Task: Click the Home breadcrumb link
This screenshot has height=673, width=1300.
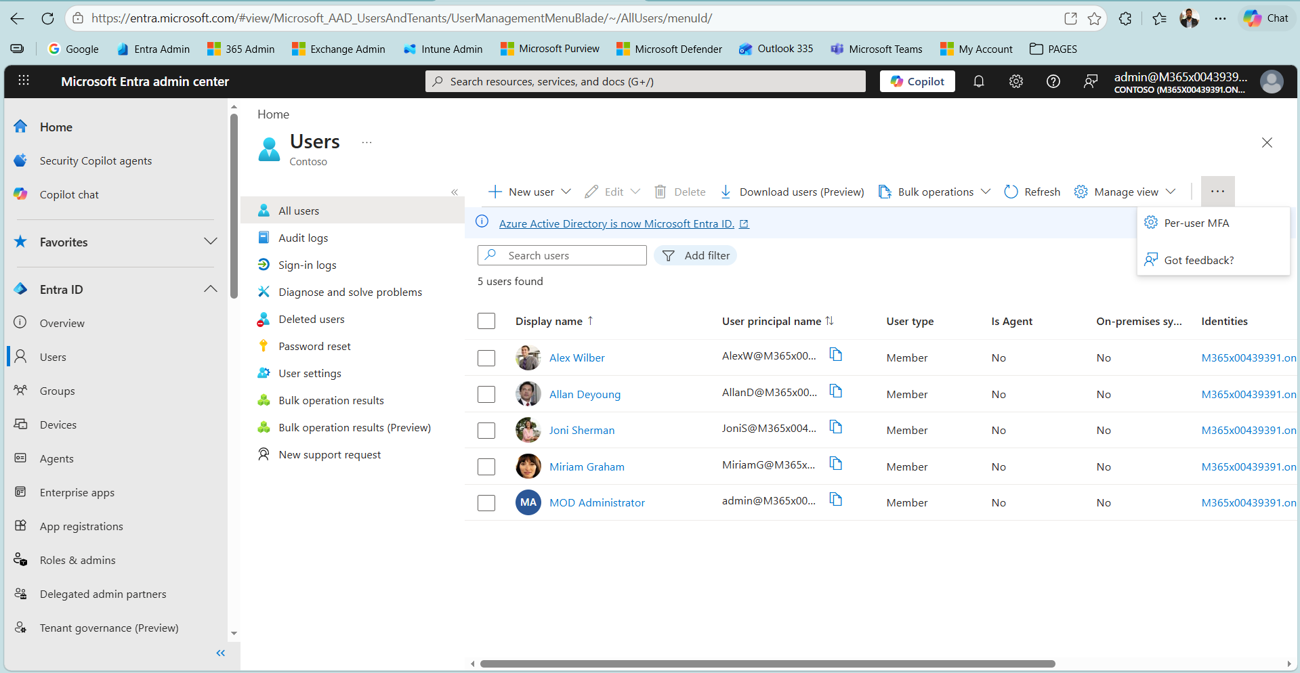Action: click(x=273, y=114)
